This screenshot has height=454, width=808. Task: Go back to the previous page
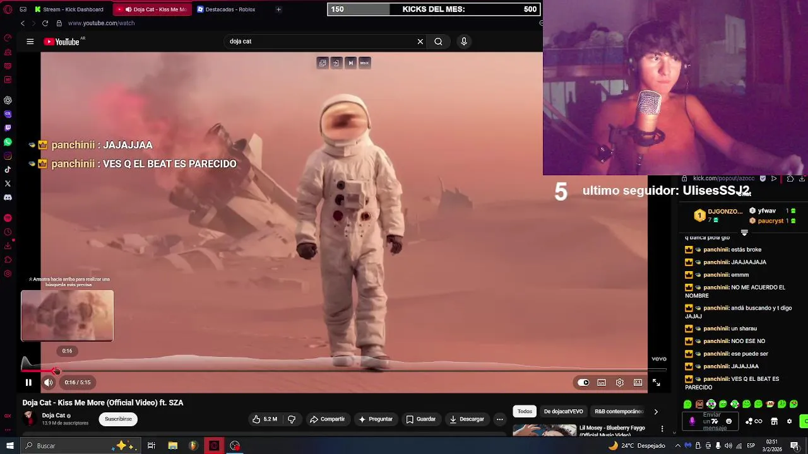23,23
